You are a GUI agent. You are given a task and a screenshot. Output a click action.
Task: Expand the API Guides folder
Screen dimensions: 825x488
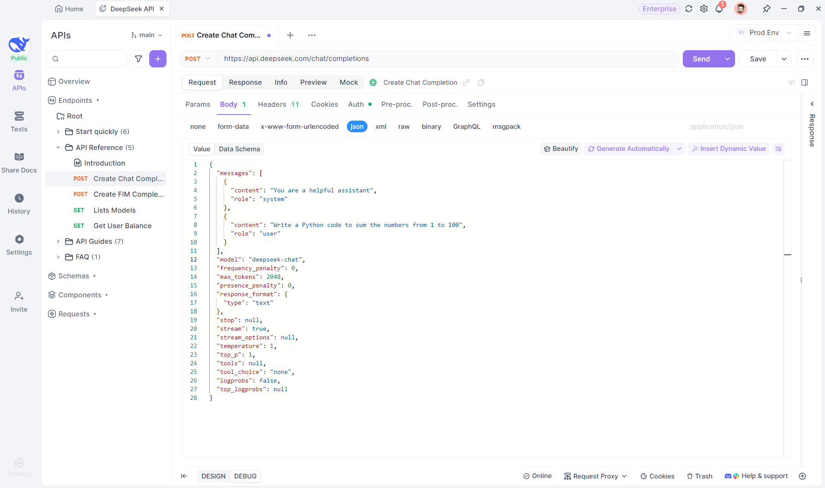pyautogui.click(x=58, y=242)
